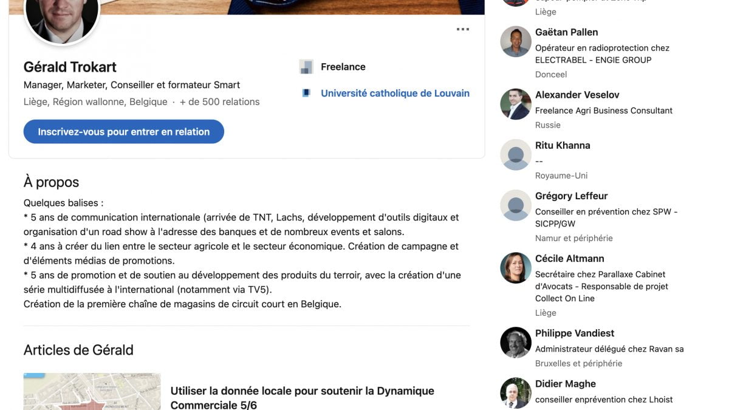This screenshot has height=410, width=729.
Task: Open Philippe Vandiest's profile name
Action: click(575, 333)
